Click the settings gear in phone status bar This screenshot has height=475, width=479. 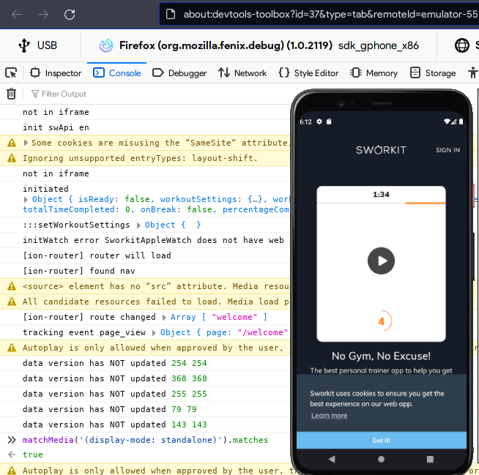click(x=319, y=121)
